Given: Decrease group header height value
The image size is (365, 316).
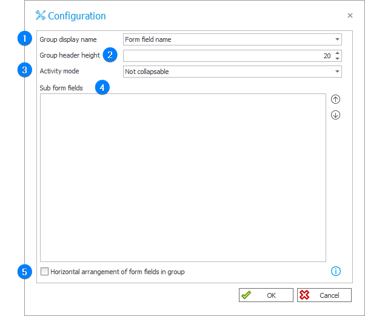Looking at the screenshot, I should click(x=337, y=59).
